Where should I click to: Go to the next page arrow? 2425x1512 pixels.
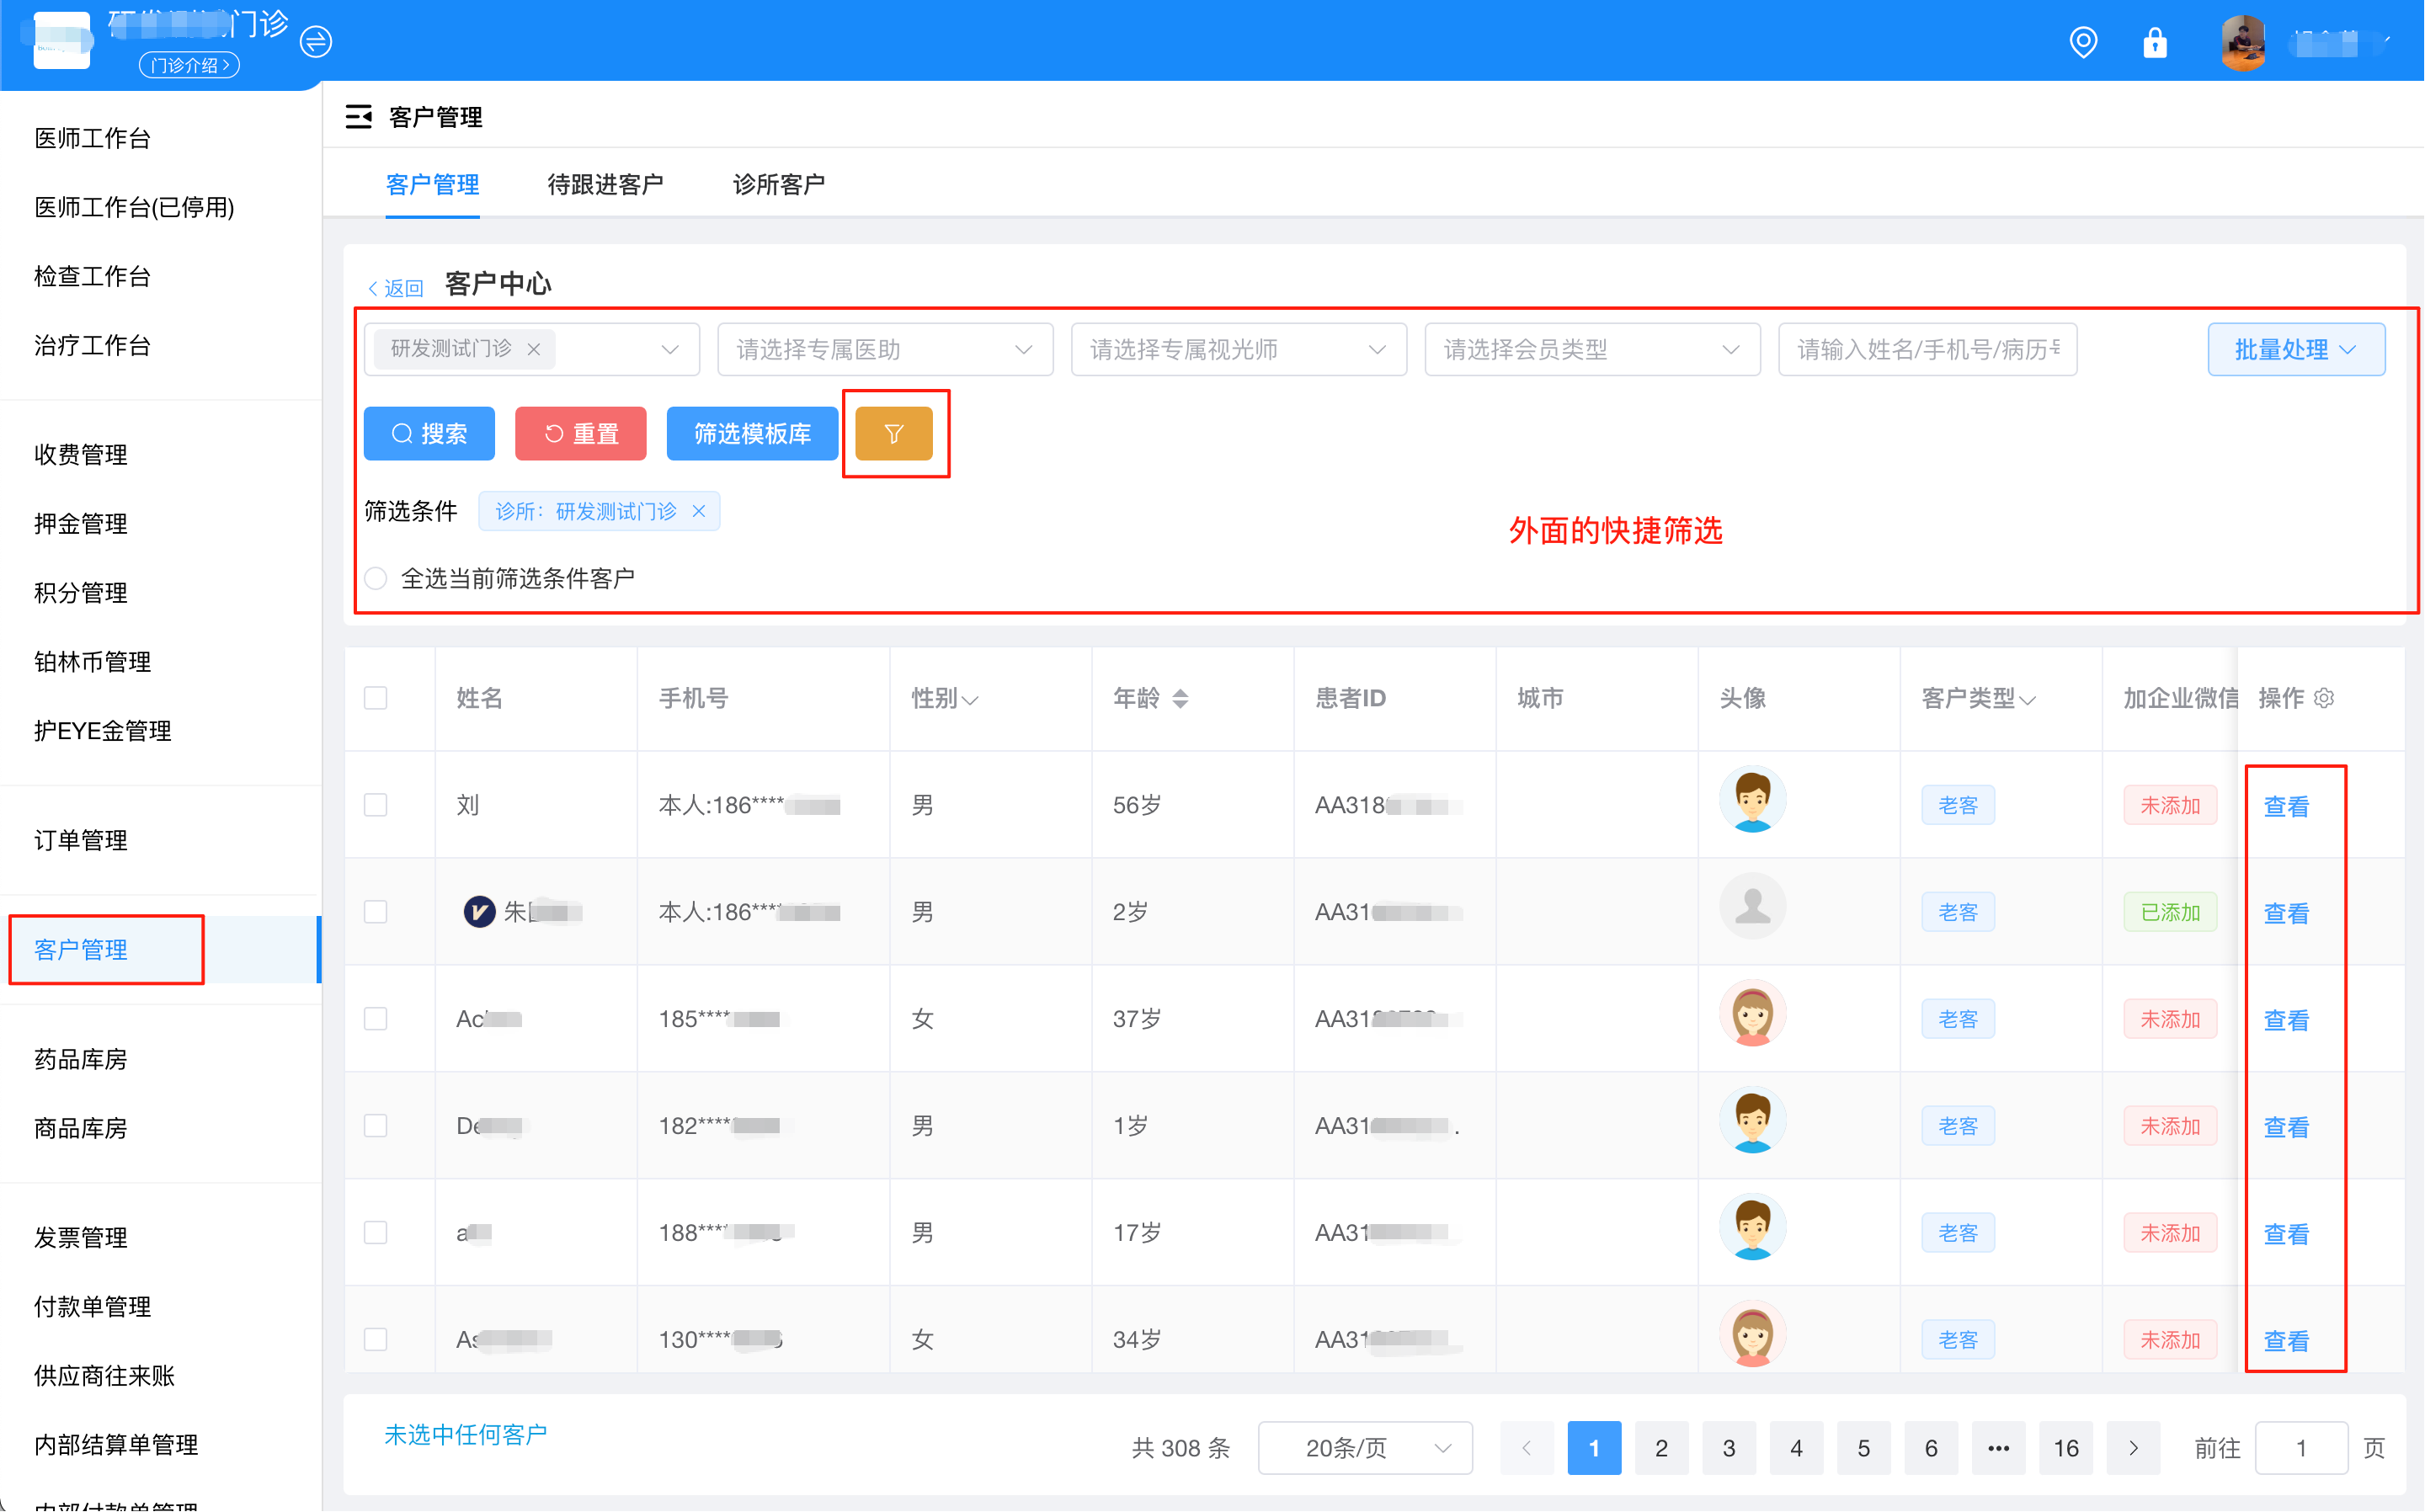pyautogui.click(x=2133, y=1448)
